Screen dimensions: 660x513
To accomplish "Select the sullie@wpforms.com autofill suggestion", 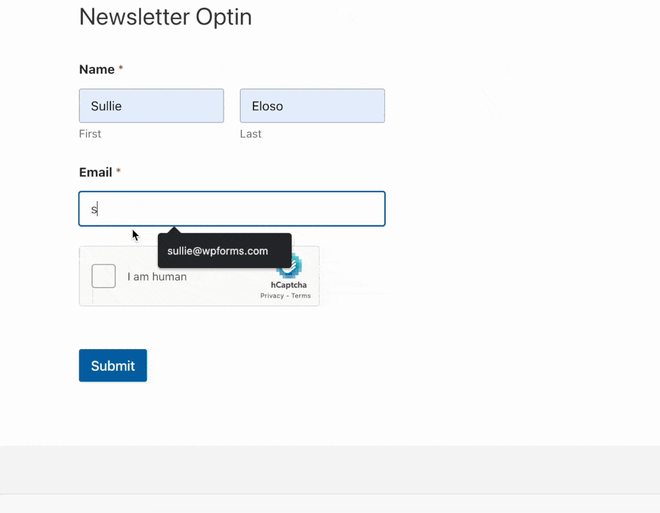I will coord(225,251).
